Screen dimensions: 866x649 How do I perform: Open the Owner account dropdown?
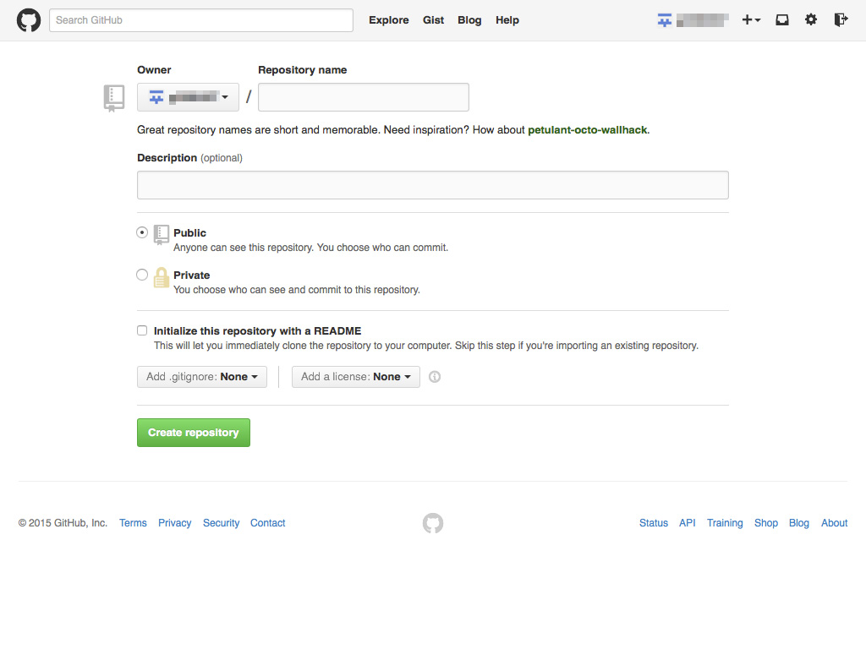tap(188, 96)
